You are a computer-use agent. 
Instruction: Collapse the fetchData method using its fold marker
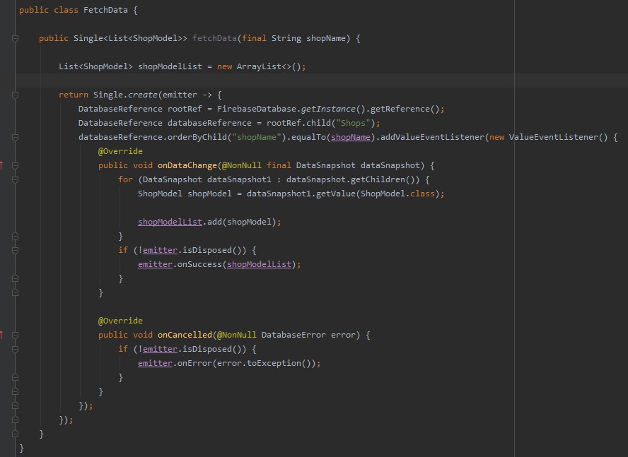pyautogui.click(x=16, y=38)
